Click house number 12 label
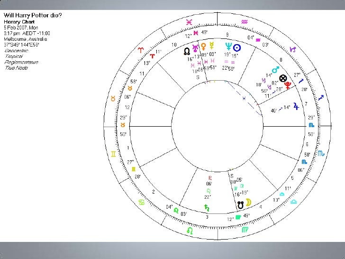This screenshot has height=259, width=345. coord(127,107)
